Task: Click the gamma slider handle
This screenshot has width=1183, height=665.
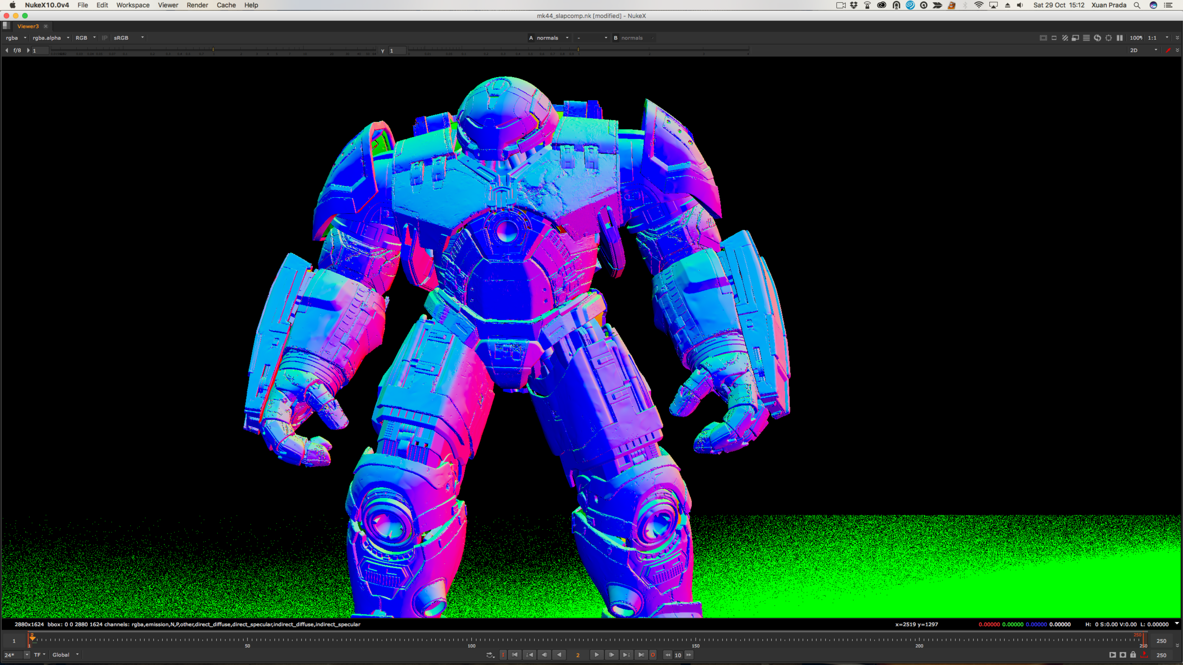Action: pos(578,49)
